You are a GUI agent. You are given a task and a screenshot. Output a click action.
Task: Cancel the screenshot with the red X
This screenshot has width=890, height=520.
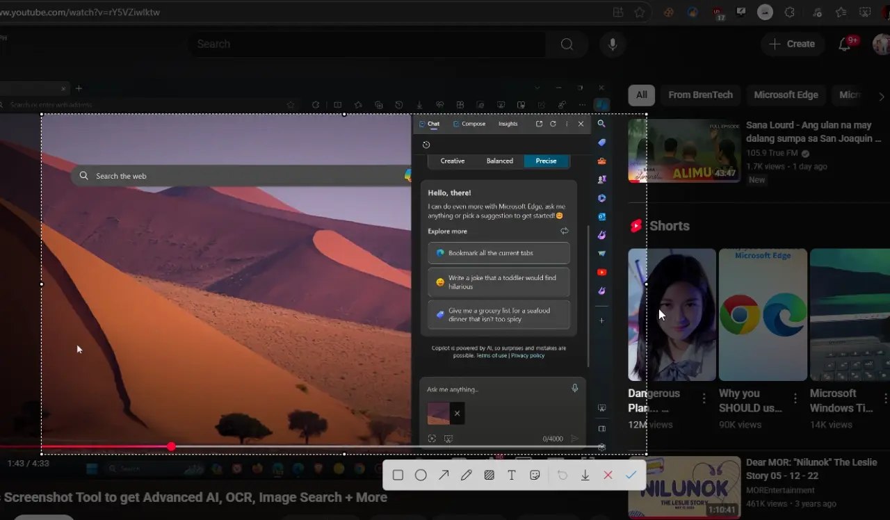click(x=608, y=475)
